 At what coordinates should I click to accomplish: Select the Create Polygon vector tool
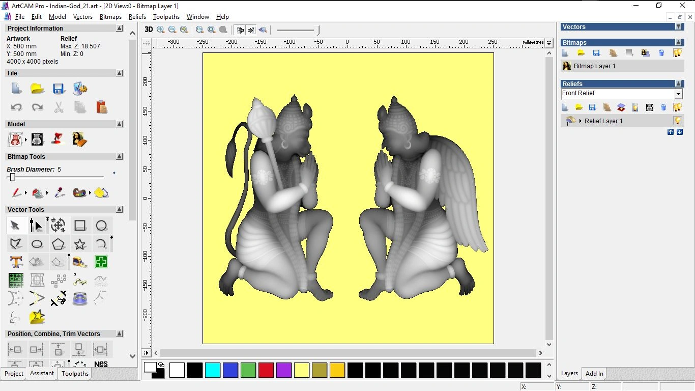click(x=59, y=244)
